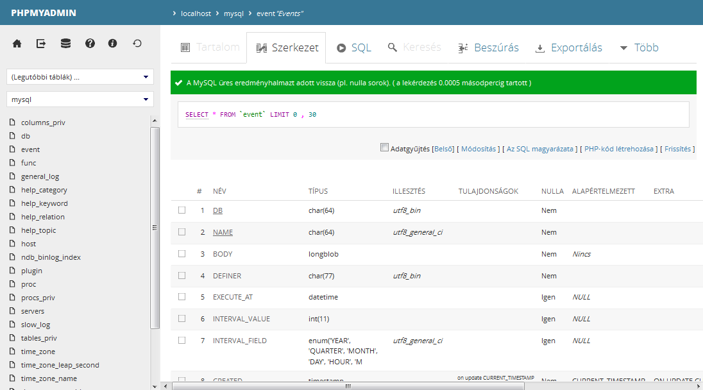Click the page icon beside host
The height and width of the screenshot is (390, 703).
[13, 243]
